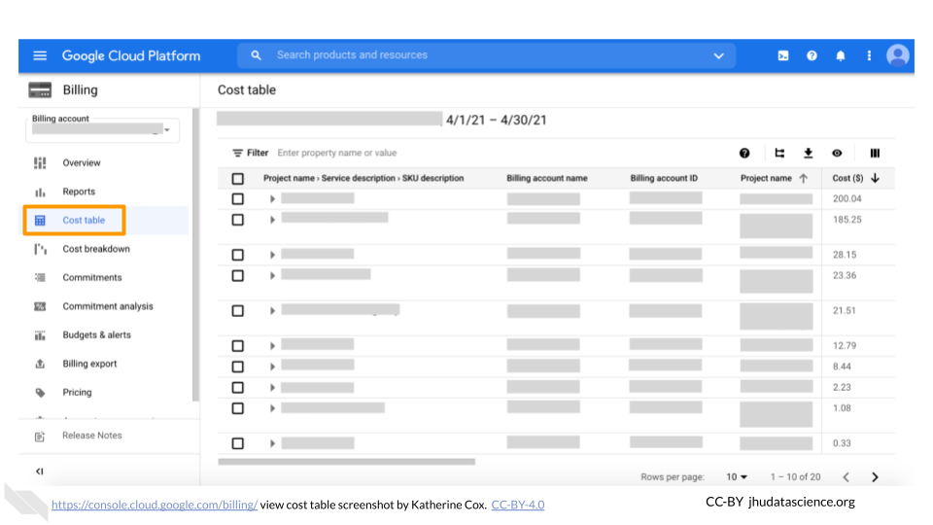Check the select-all header checkbox
The image size is (933, 525).
coord(237,179)
